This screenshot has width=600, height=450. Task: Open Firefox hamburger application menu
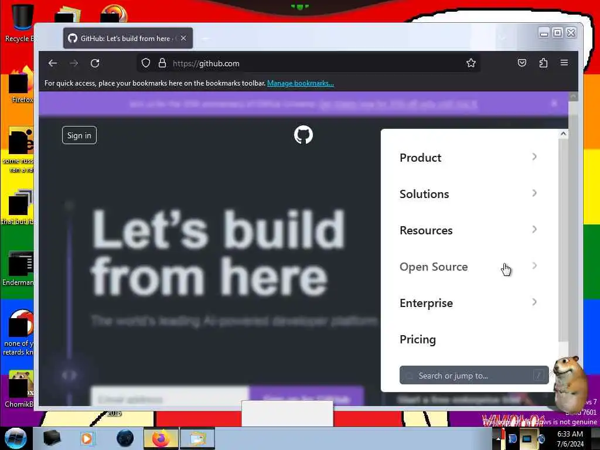pyautogui.click(x=564, y=63)
